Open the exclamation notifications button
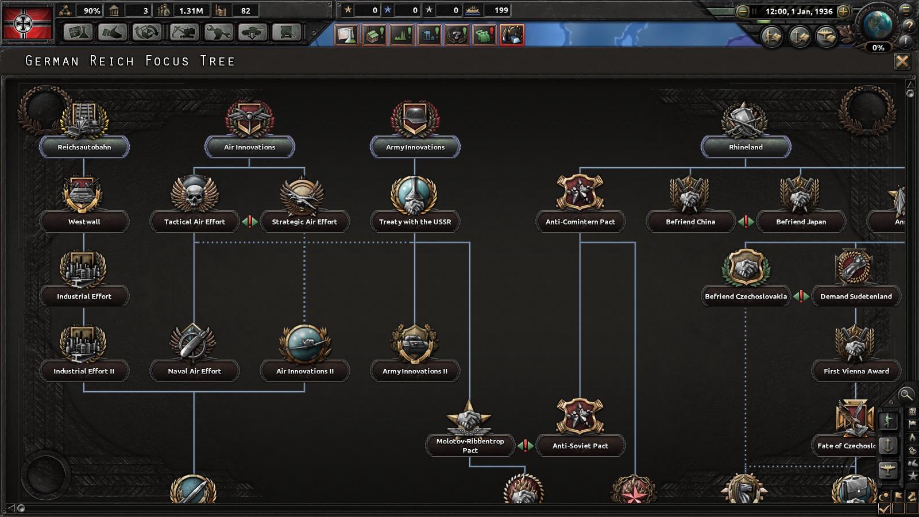The height and width of the screenshot is (517, 919). [x=906, y=41]
